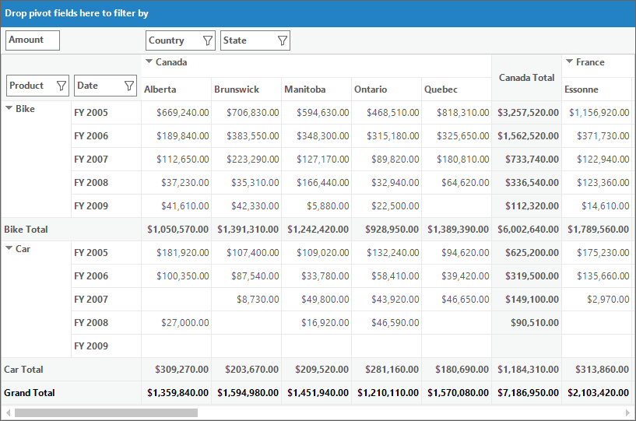
Task: Click the horizontal scrollbar thumb
Action: tap(107, 413)
